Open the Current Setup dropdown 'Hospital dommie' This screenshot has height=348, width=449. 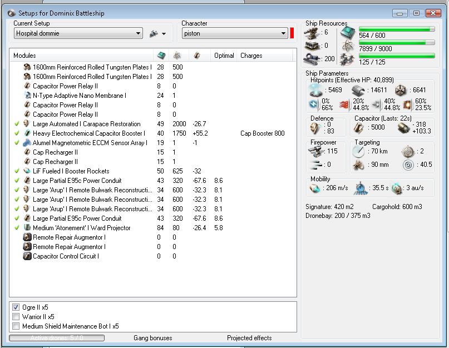click(78, 33)
